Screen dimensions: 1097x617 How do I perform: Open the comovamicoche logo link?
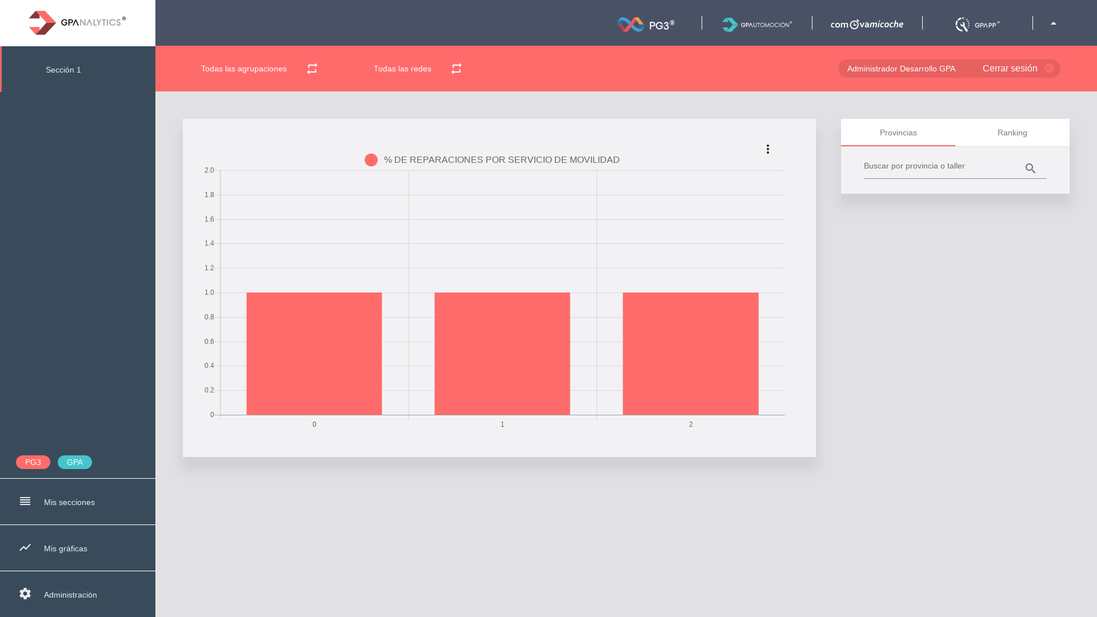point(867,24)
